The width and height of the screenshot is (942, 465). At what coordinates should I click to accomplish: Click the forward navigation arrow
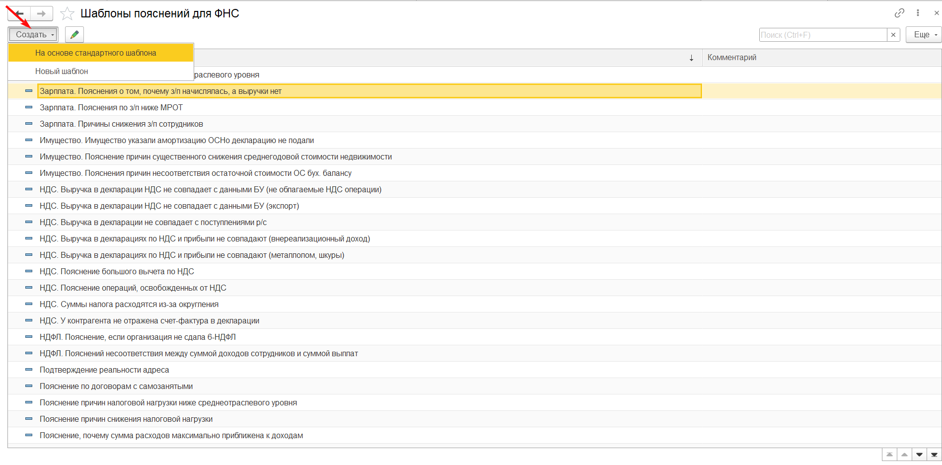pyautogui.click(x=42, y=13)
